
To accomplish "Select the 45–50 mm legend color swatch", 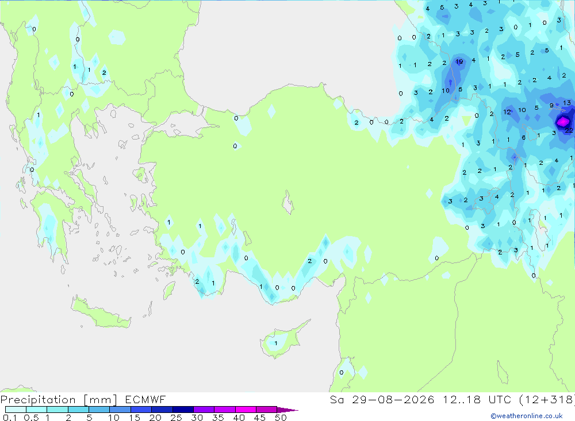I will [x=267, y=410].
